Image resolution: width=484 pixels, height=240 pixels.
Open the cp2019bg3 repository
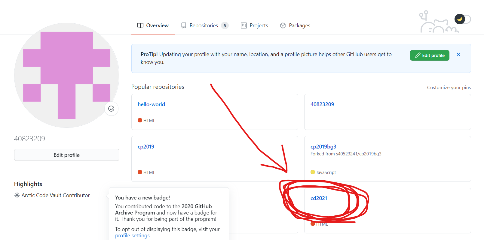[323, 147]
